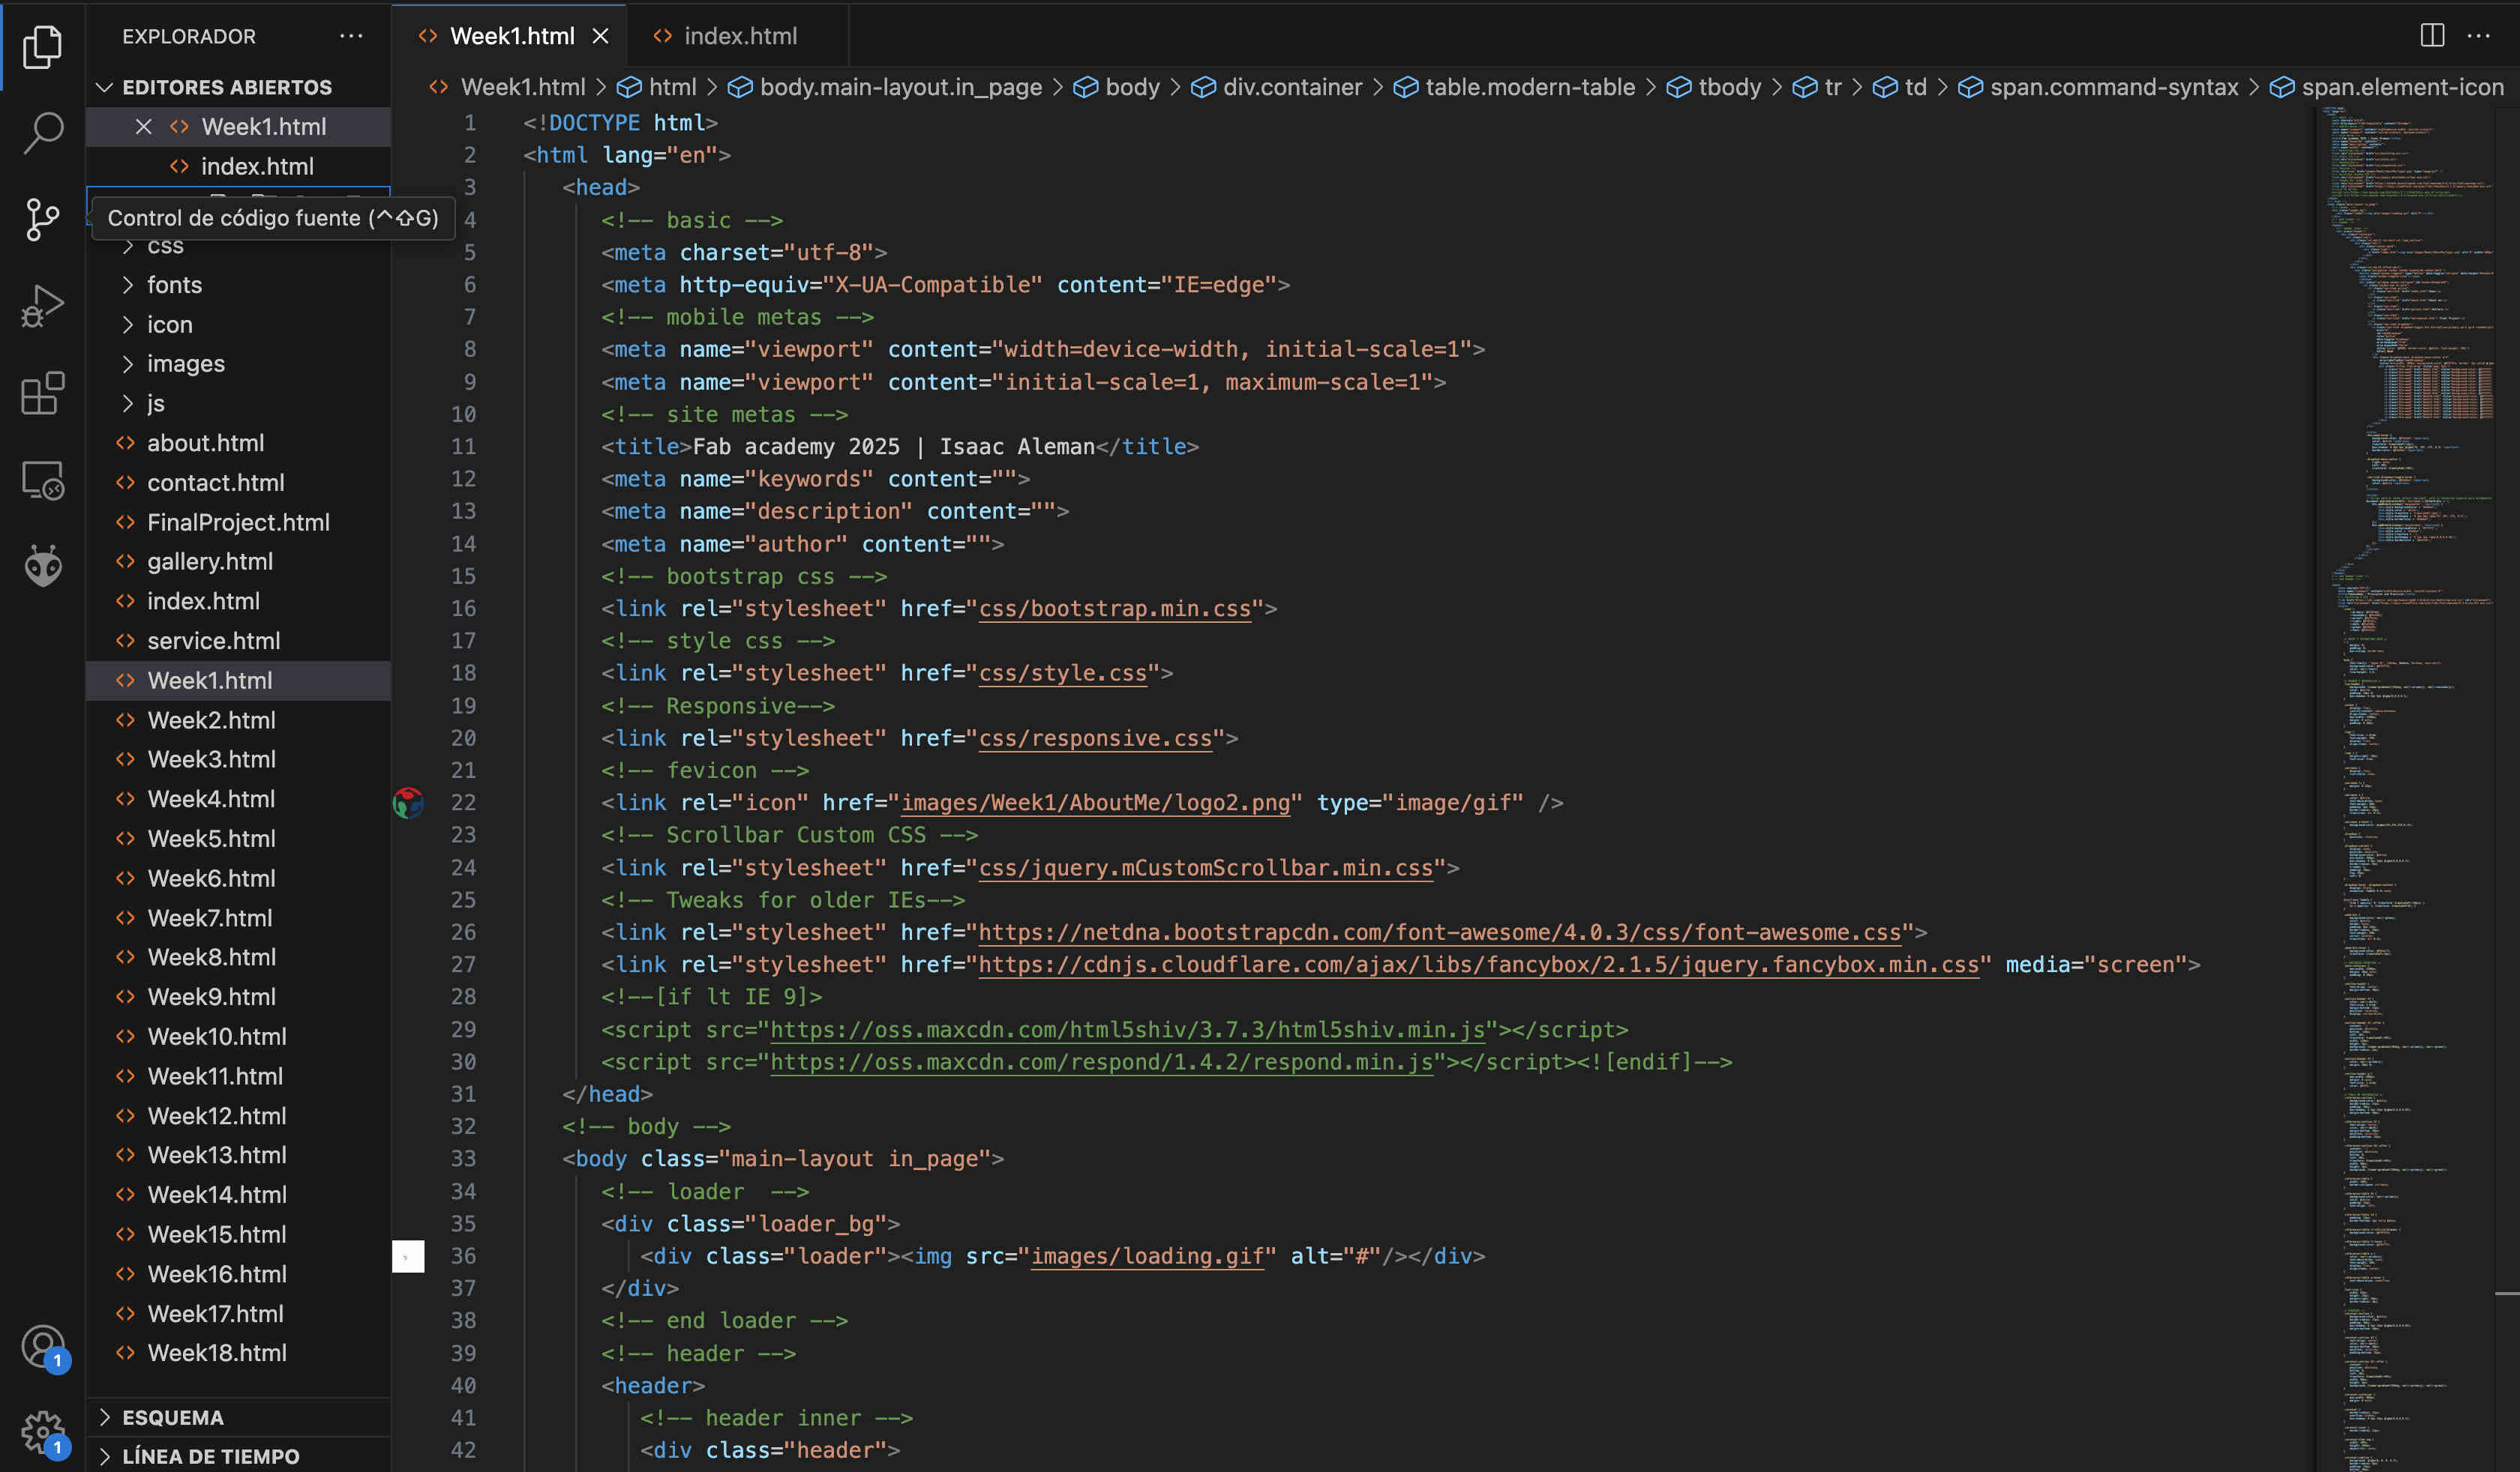Close Week1.html in open editors list

(x=143, y=127)
